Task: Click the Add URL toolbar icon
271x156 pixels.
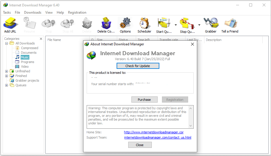Action: pyautogui.click(x=10, y=23)
